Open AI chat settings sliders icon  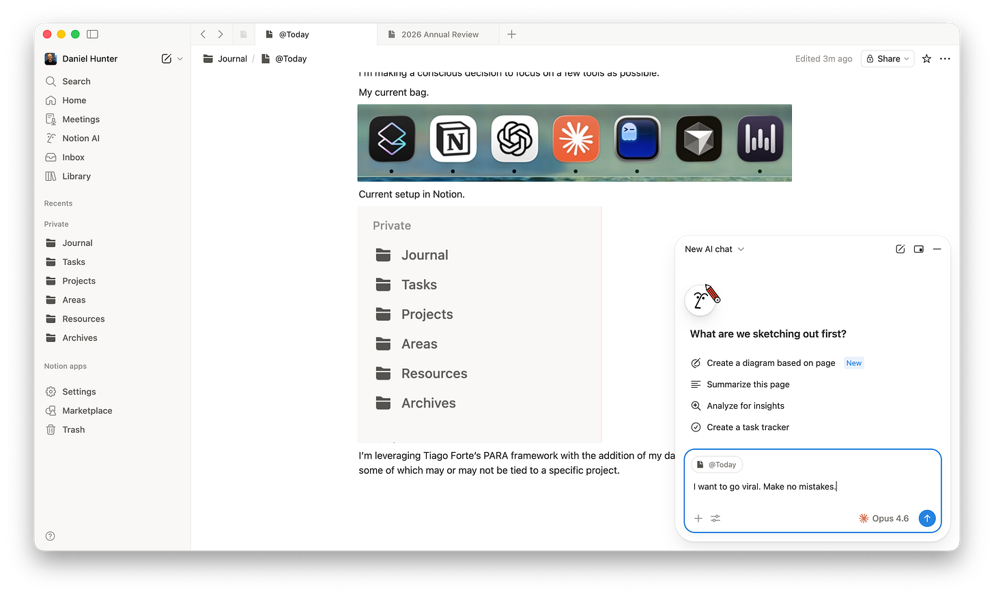pyautogui.click(x=715, y=519)
